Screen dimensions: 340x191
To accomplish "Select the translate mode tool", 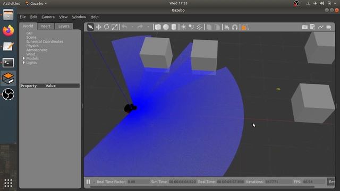I will point(99,27).
